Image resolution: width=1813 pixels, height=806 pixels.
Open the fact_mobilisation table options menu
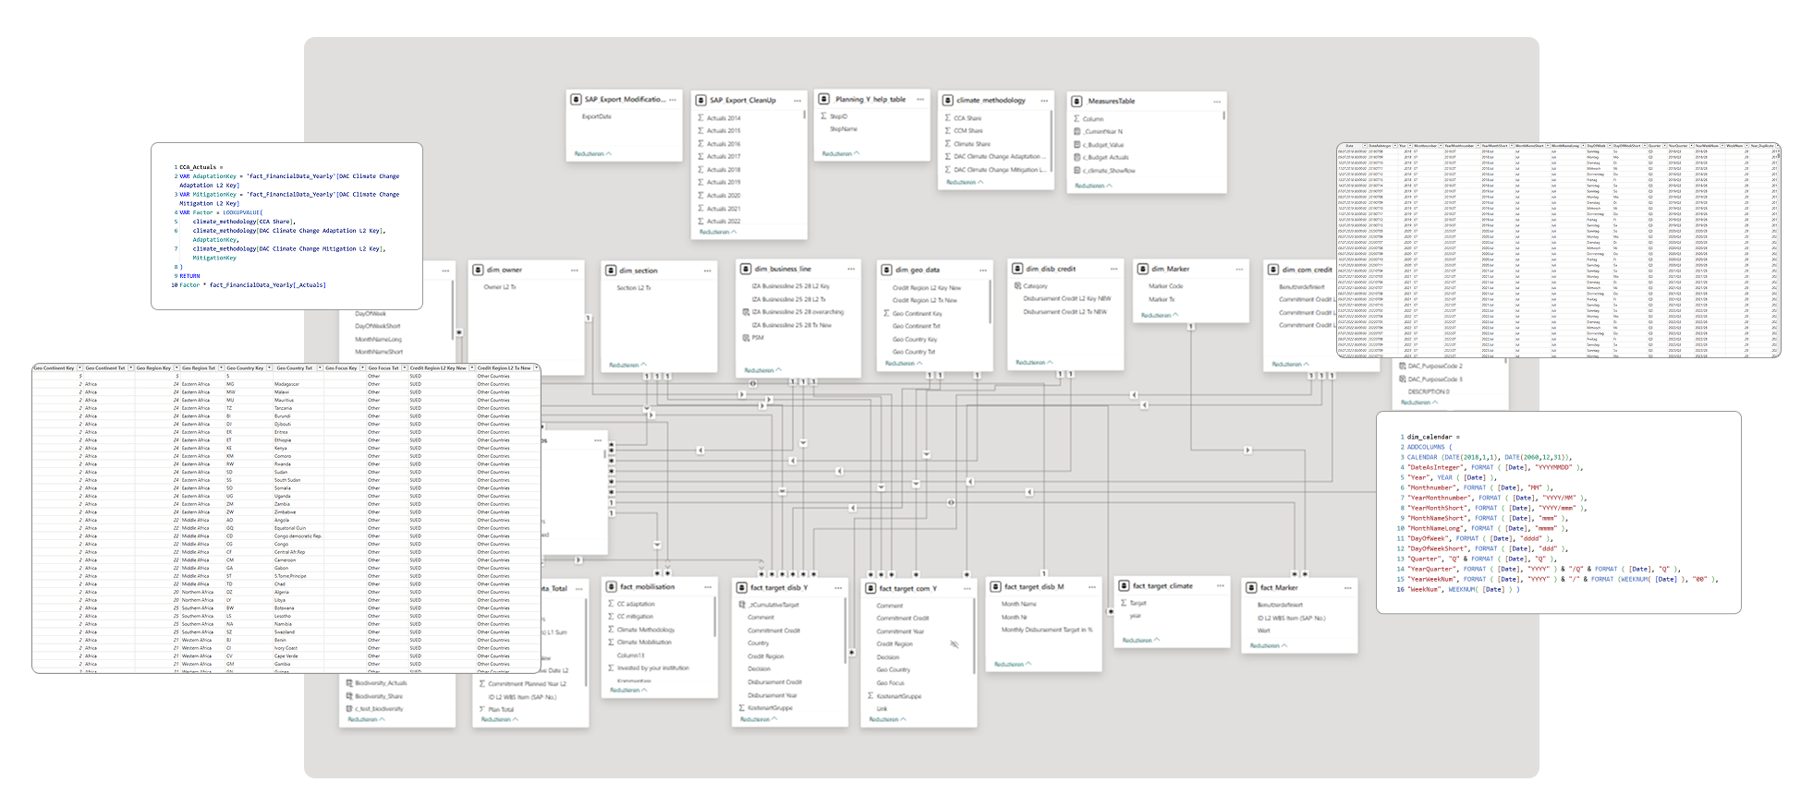point(708,586)
